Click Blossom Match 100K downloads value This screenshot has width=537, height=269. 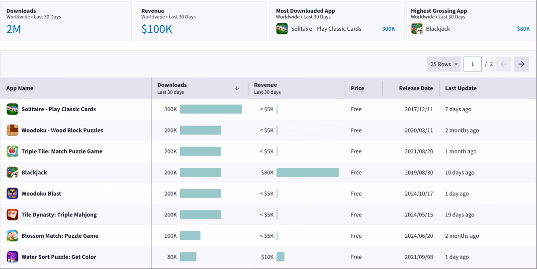pyautogui.click(x=171, y=236)
